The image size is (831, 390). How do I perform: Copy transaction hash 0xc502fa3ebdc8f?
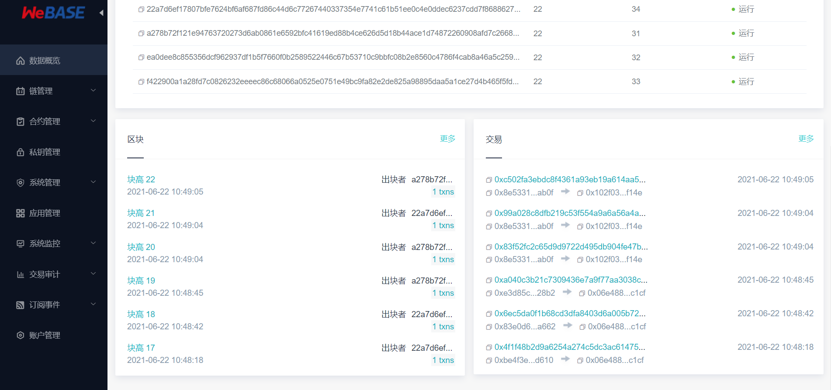(489, 180)
